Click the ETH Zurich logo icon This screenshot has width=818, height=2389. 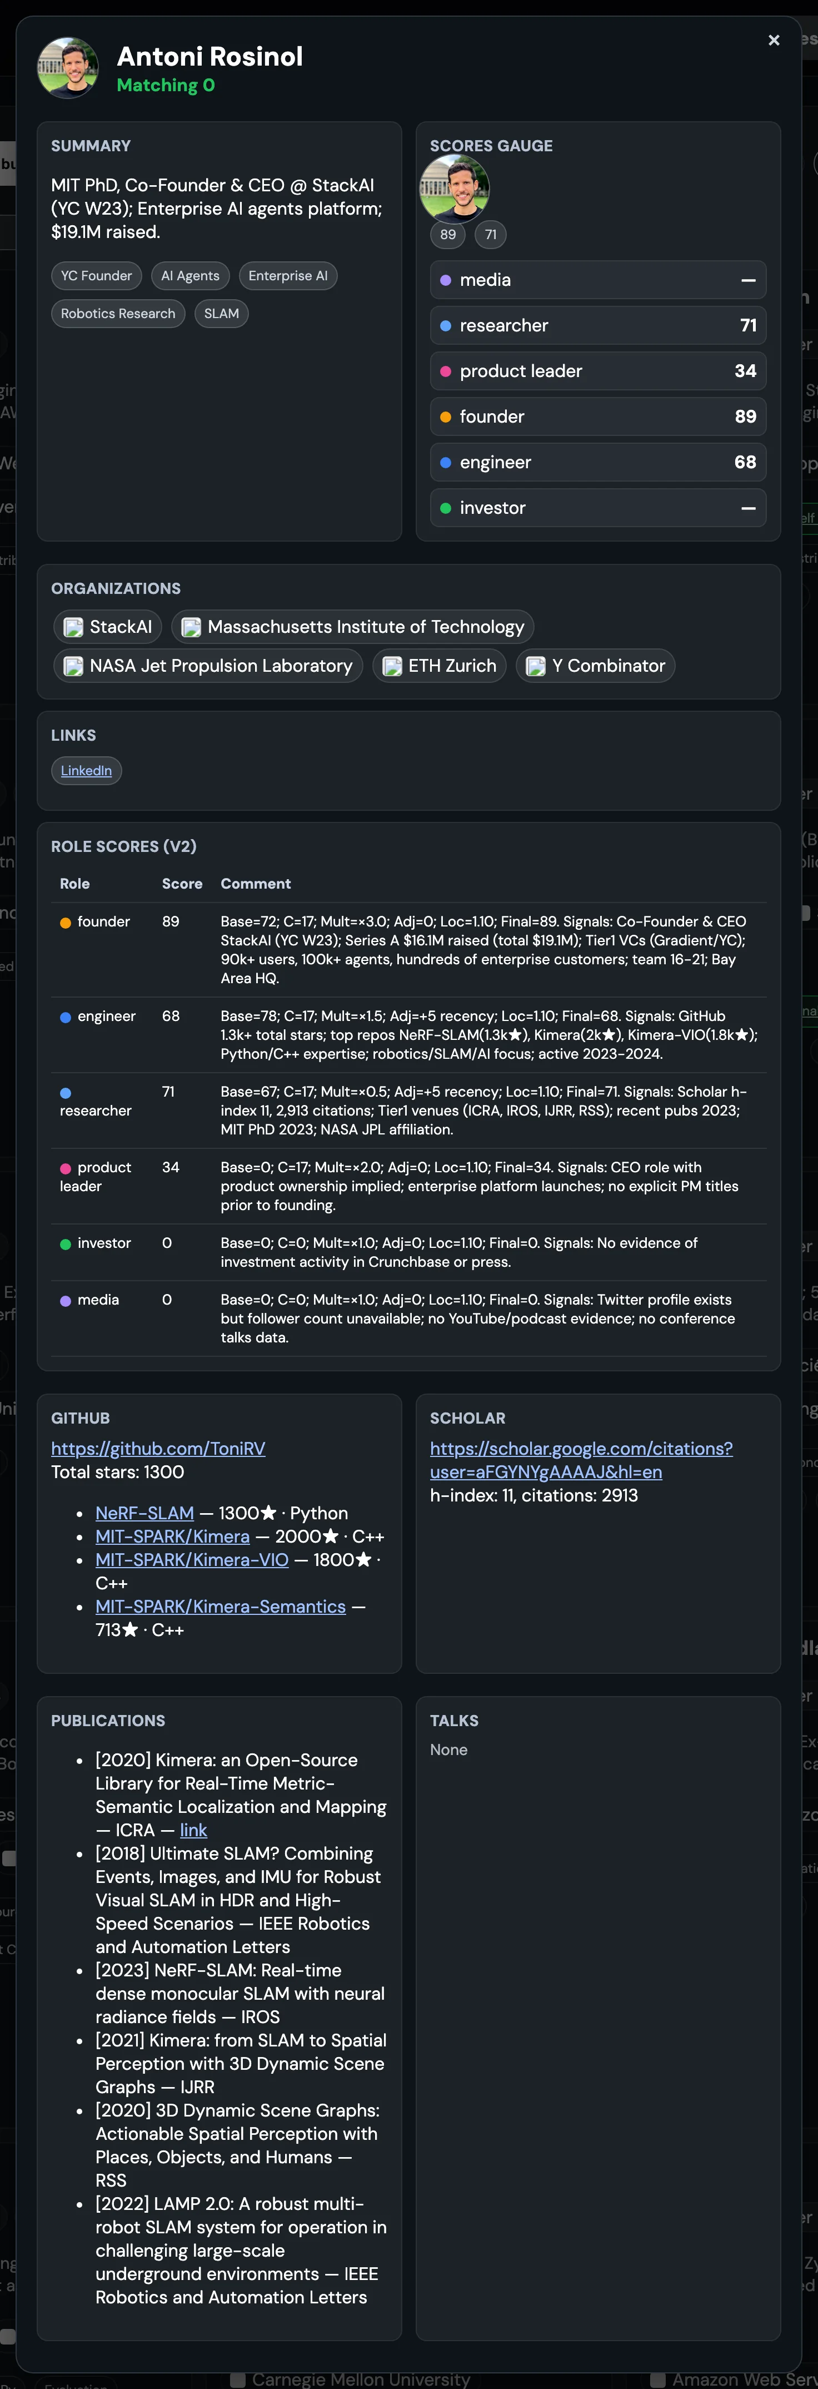[x=392, y=667]
